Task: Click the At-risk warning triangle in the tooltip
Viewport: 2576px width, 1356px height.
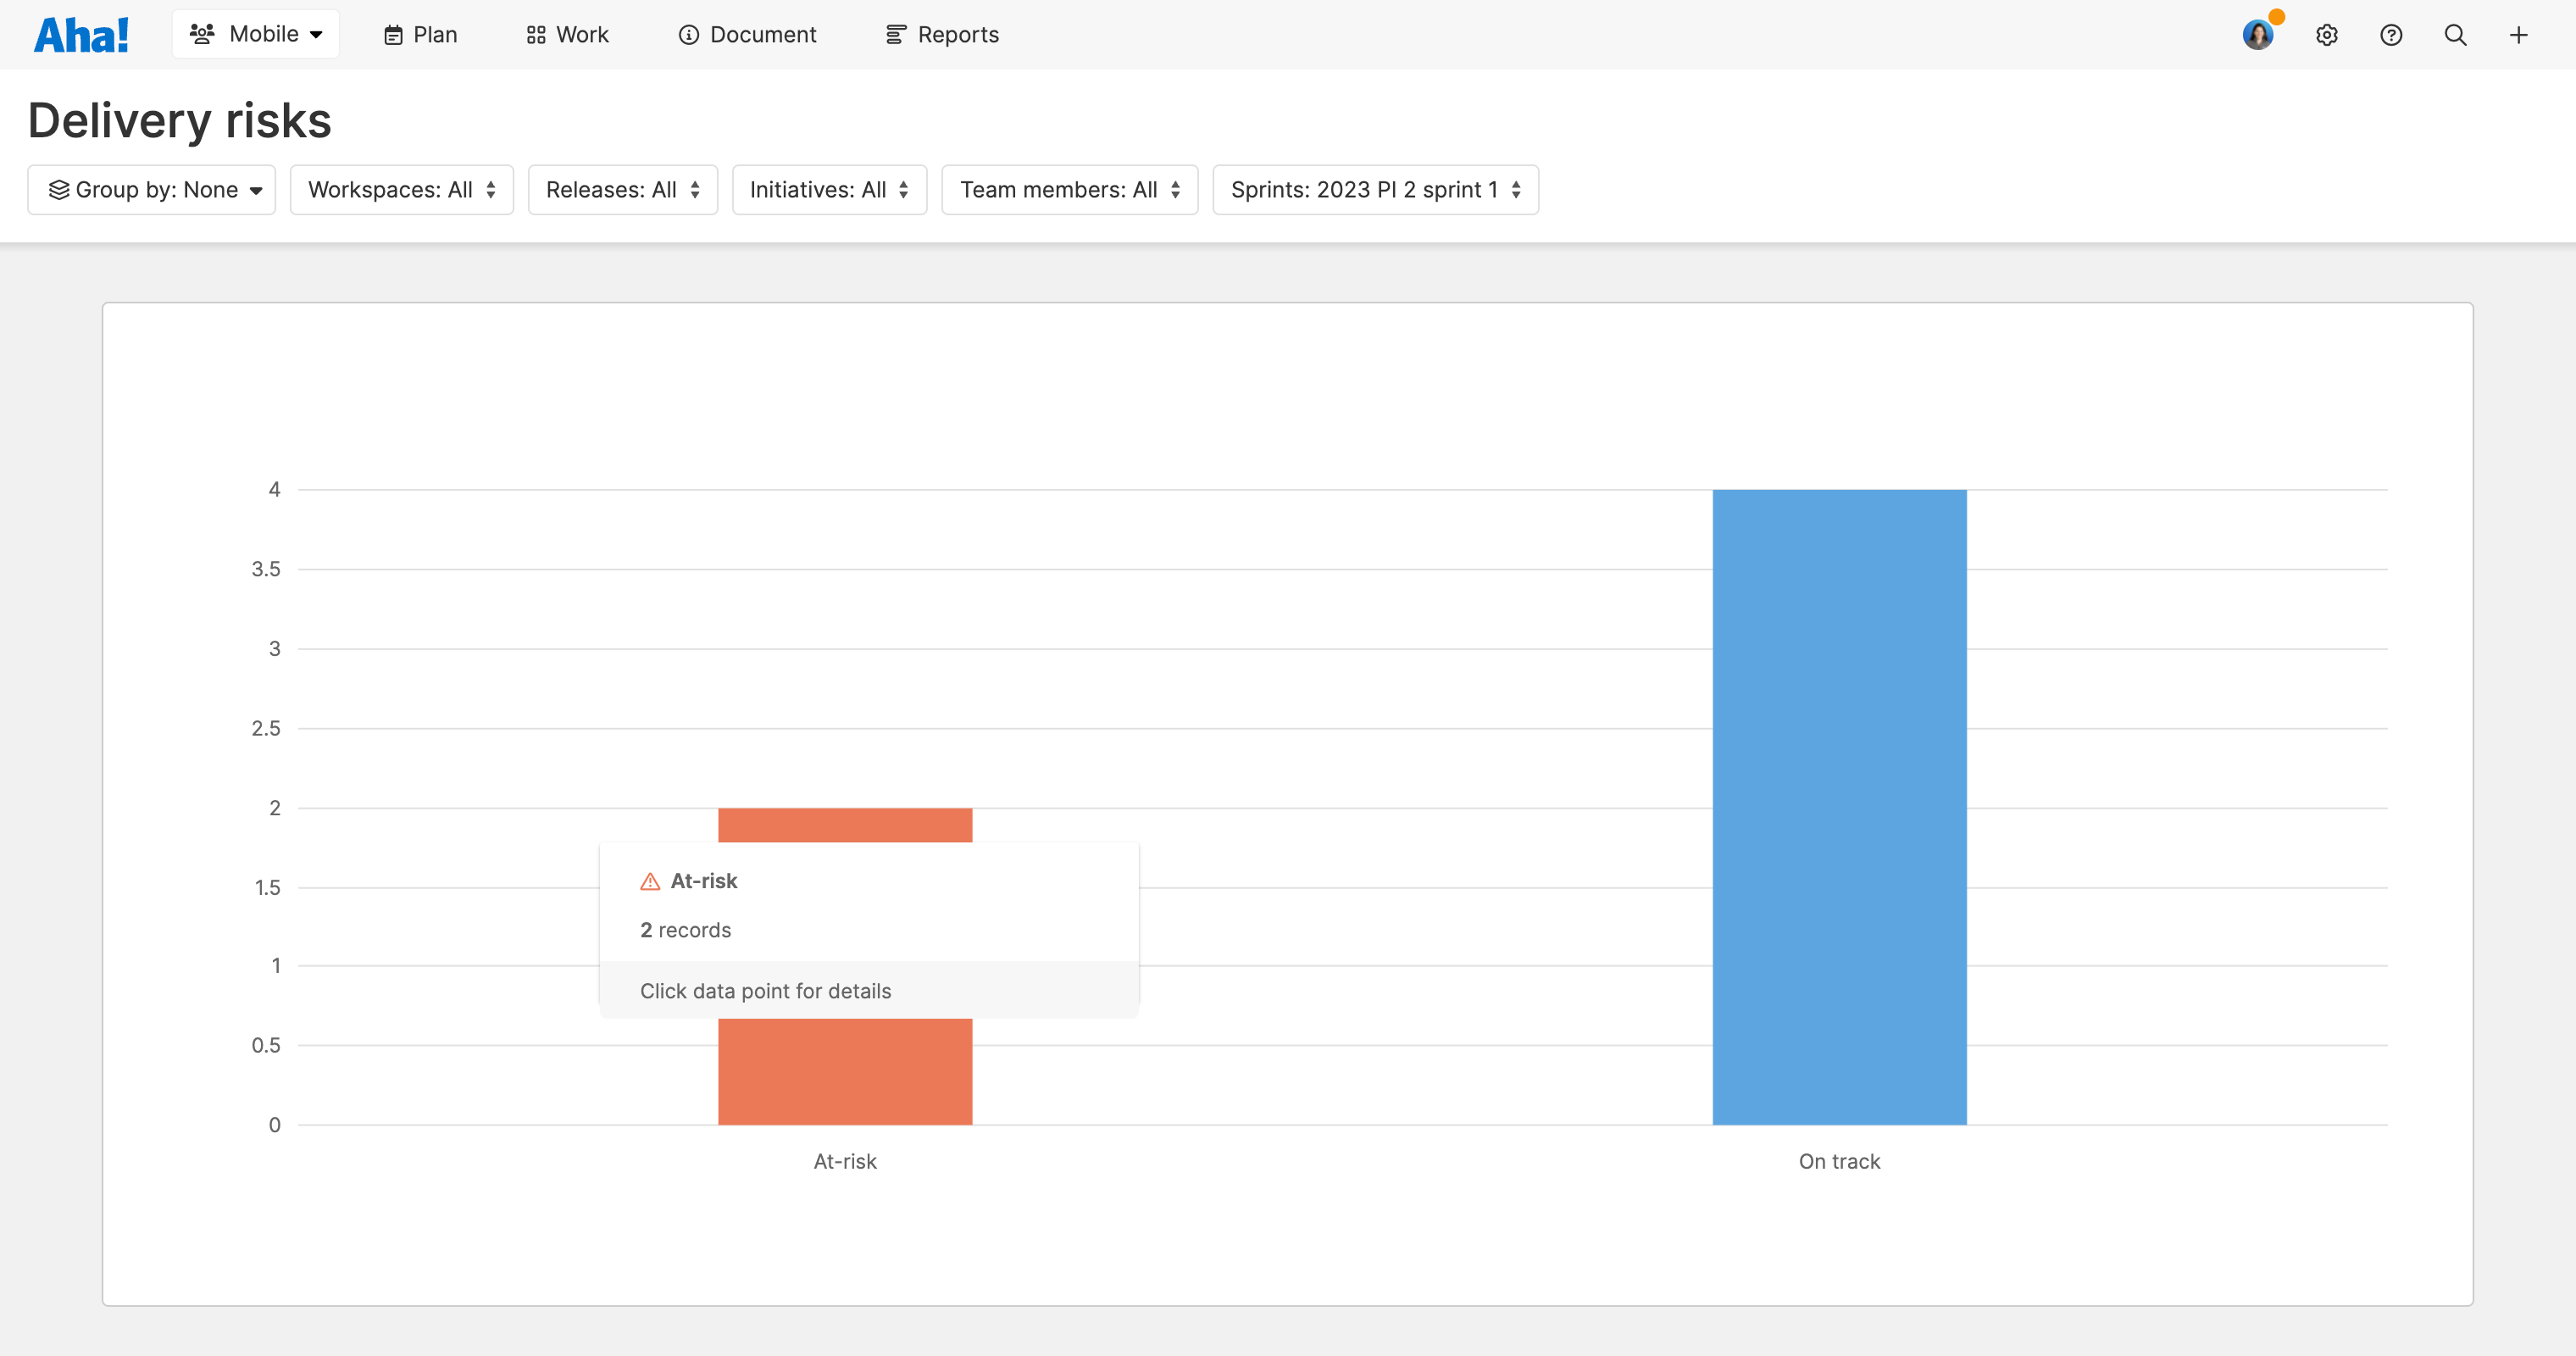Action: [649, 881]
